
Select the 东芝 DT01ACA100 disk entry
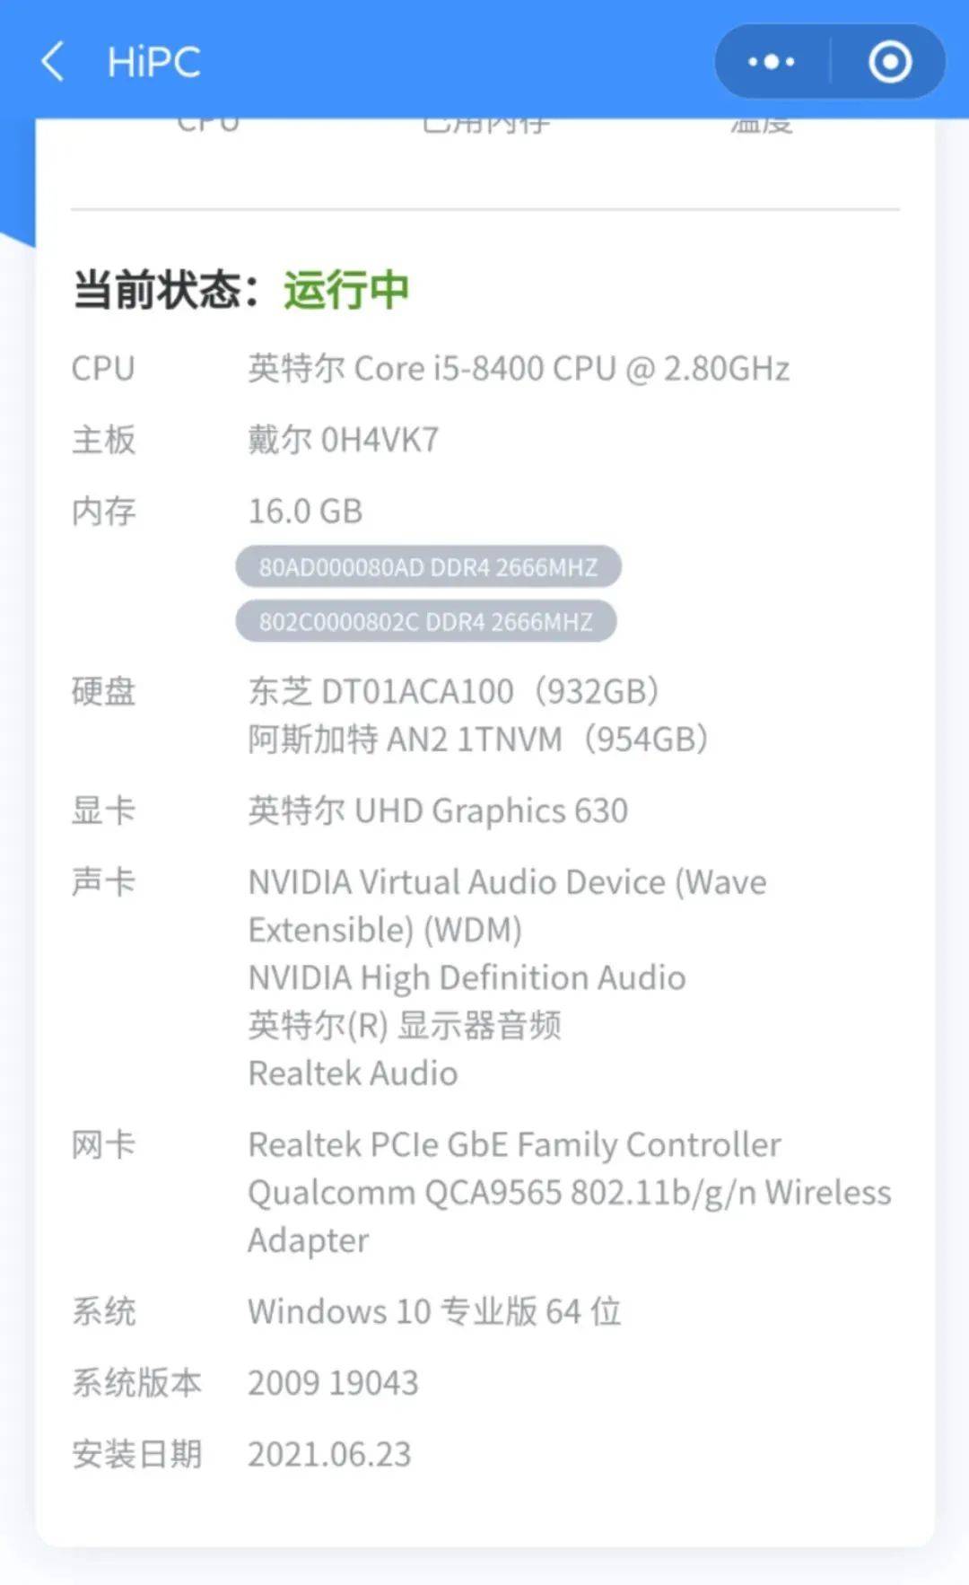click(454, 691)
